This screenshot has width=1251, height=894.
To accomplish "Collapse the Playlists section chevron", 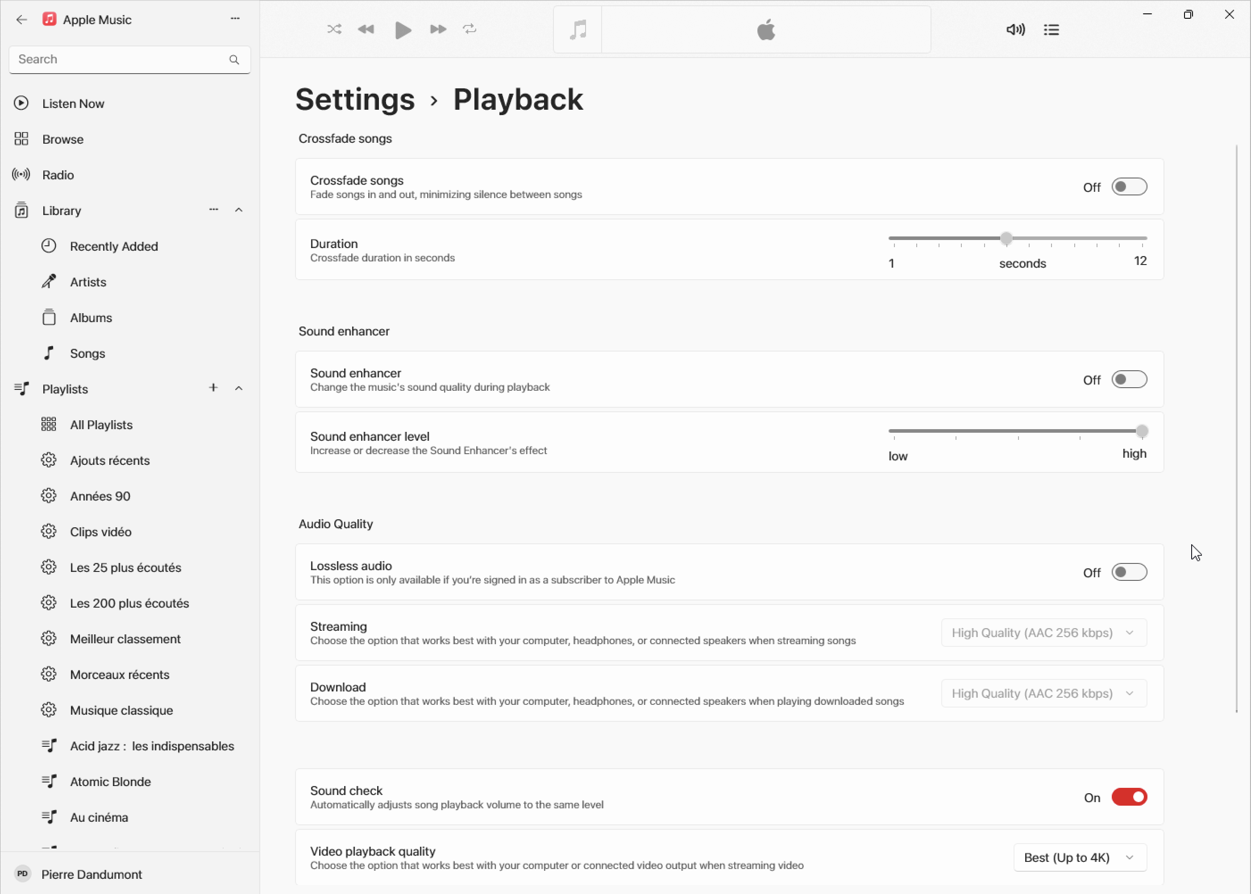I will click(x=239, y=389).
